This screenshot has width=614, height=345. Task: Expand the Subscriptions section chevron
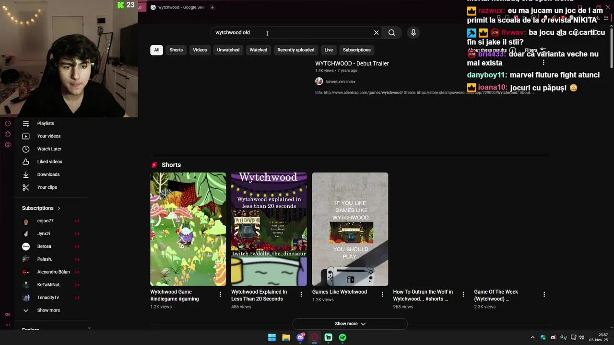[x=59, y=208]
